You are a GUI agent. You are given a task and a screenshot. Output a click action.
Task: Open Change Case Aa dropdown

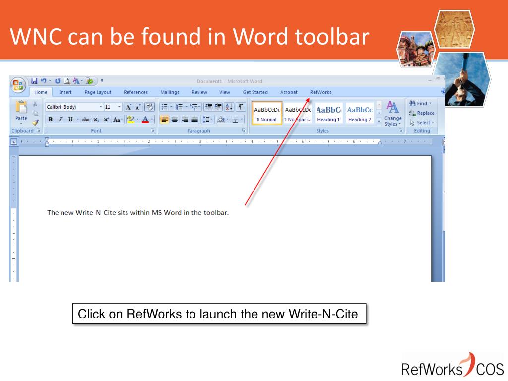click(x=118, y=120)
